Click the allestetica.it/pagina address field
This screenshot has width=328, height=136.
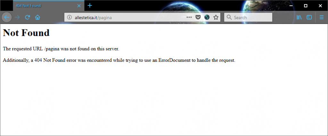point(128,17)
